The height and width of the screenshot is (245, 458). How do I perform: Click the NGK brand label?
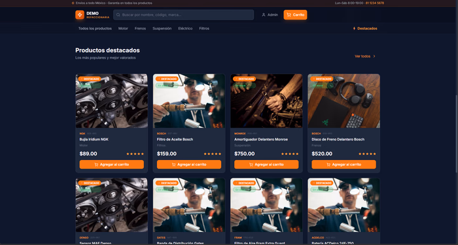click(82, 133)
